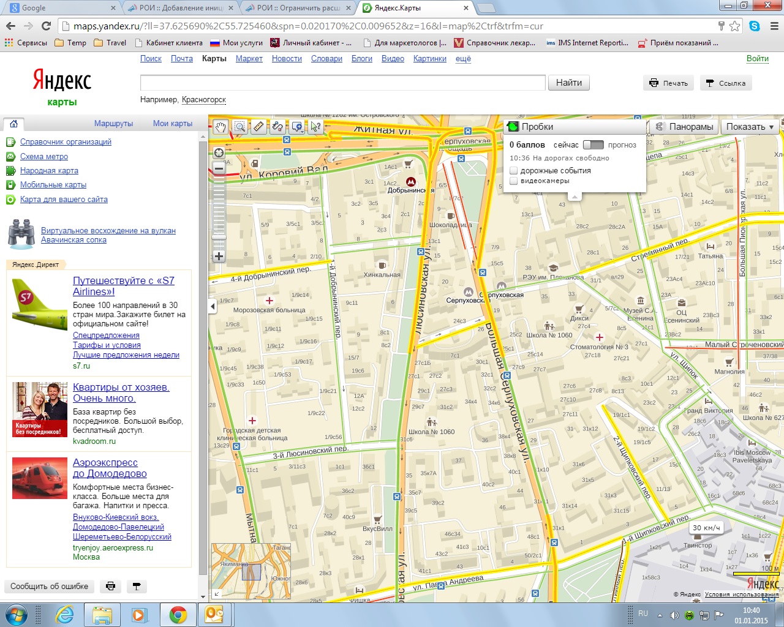Click the ВкусВилл shopping cart icon
This screenshot has width=784, height=627.
(377, 520)
